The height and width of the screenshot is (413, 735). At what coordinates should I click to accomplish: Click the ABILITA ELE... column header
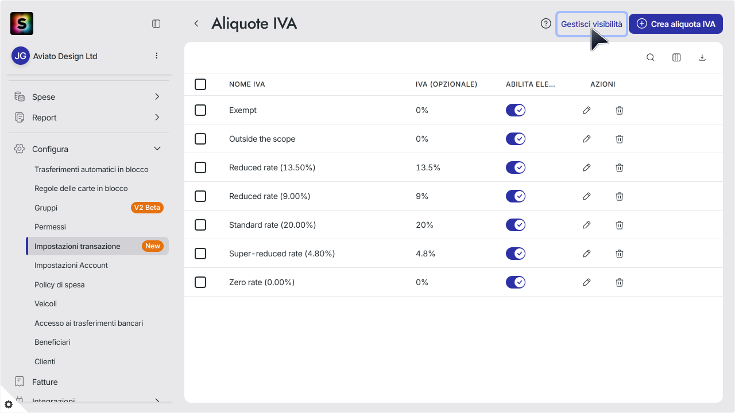(531, 84)
